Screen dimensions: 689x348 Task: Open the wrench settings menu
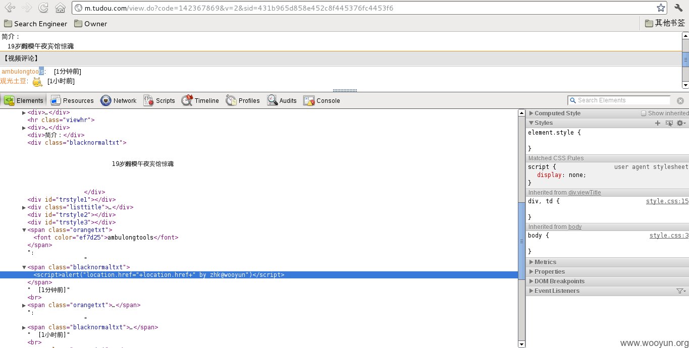tap(678, 8)
